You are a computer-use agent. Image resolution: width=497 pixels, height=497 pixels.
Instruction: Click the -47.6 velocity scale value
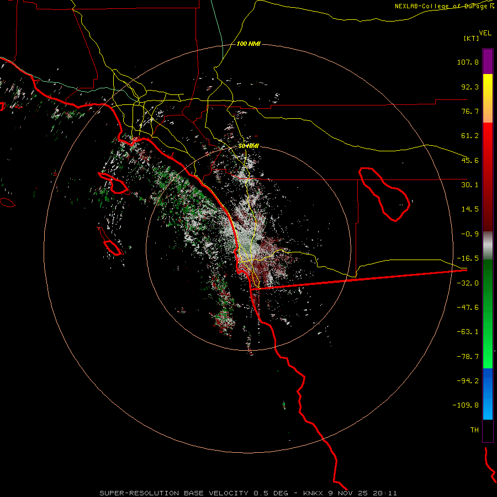pyautogui.click(x=468, y=308)
